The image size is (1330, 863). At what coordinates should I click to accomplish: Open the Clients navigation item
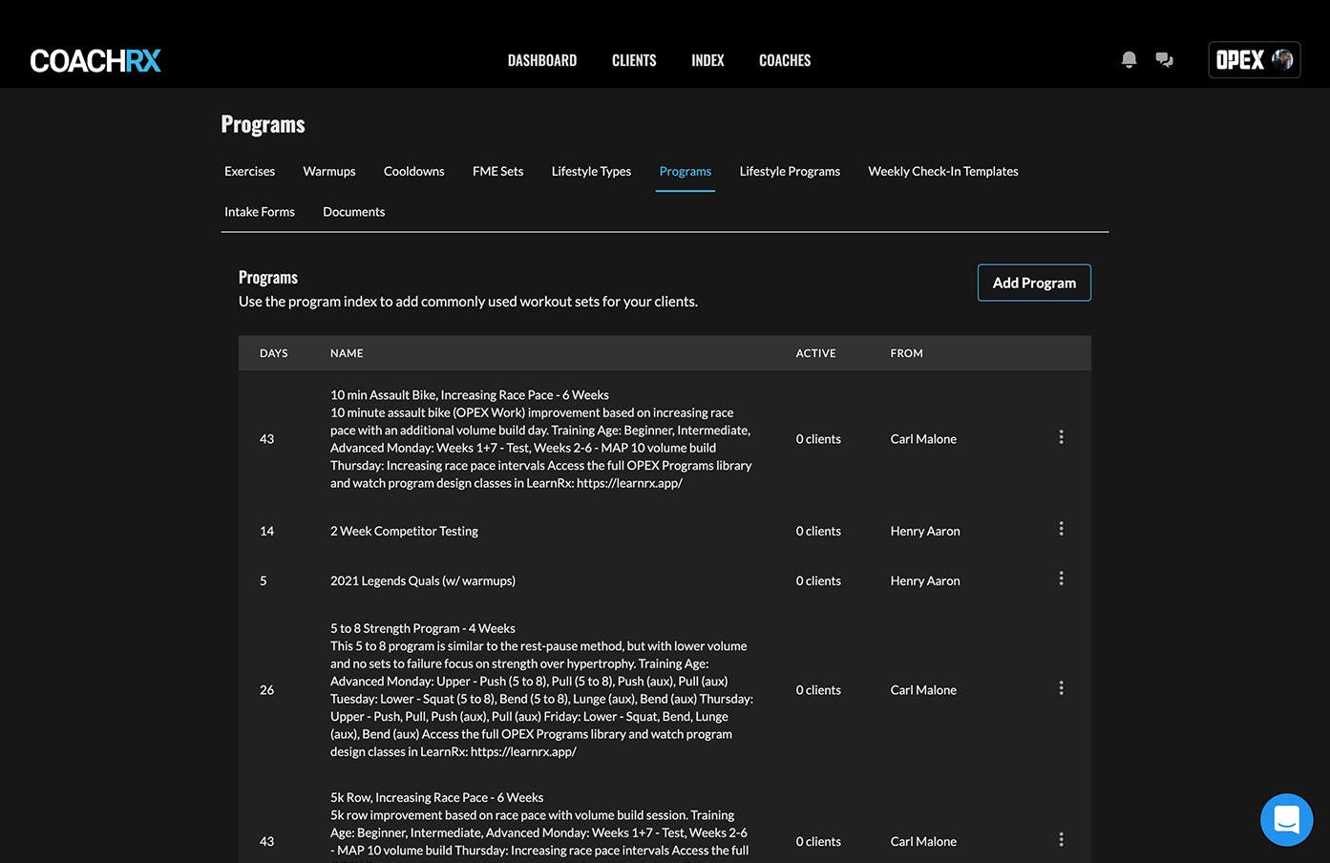(x=634, y=60)
